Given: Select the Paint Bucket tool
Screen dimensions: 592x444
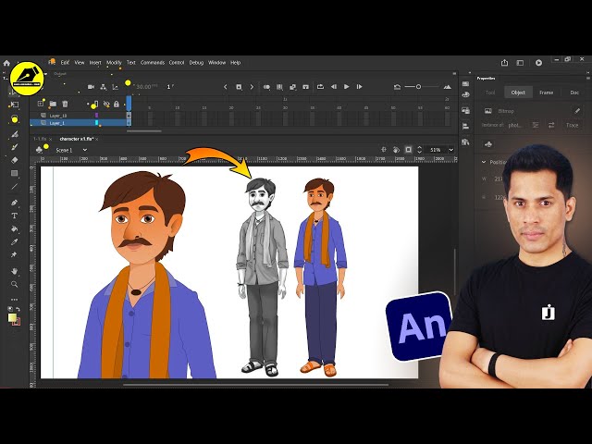Looking at the screenshot, I should (x=15, y=228).
